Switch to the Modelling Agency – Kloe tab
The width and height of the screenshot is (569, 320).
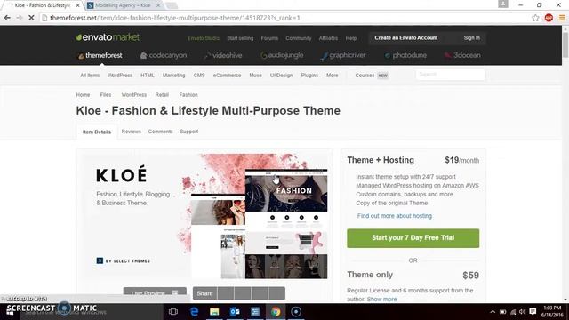(123, 5)
